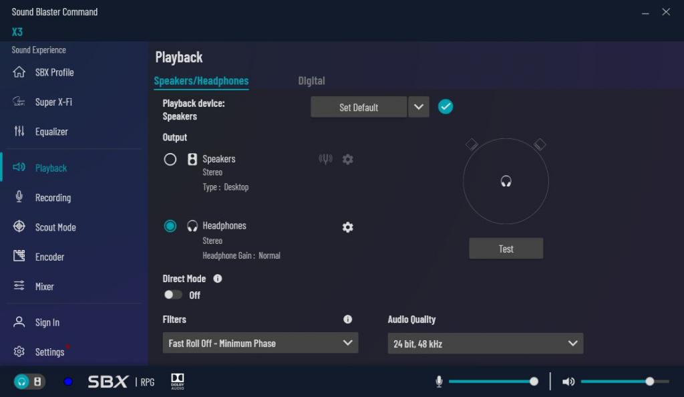Click the left speaker marker on circle

472,144
